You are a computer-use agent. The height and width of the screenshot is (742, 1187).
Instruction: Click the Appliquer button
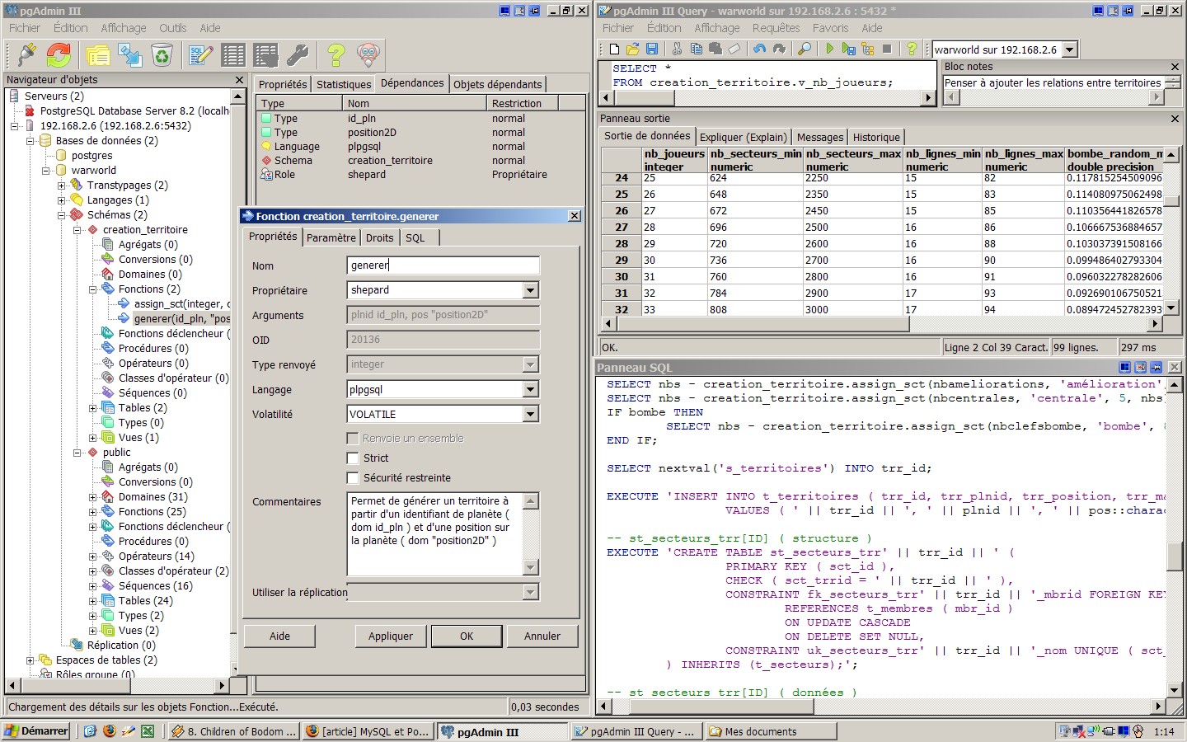[391, 636]
